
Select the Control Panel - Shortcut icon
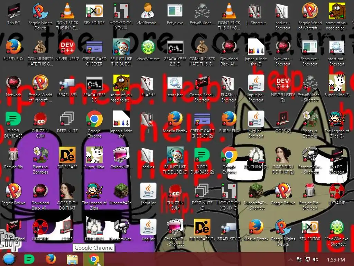(x=202, y=89)
